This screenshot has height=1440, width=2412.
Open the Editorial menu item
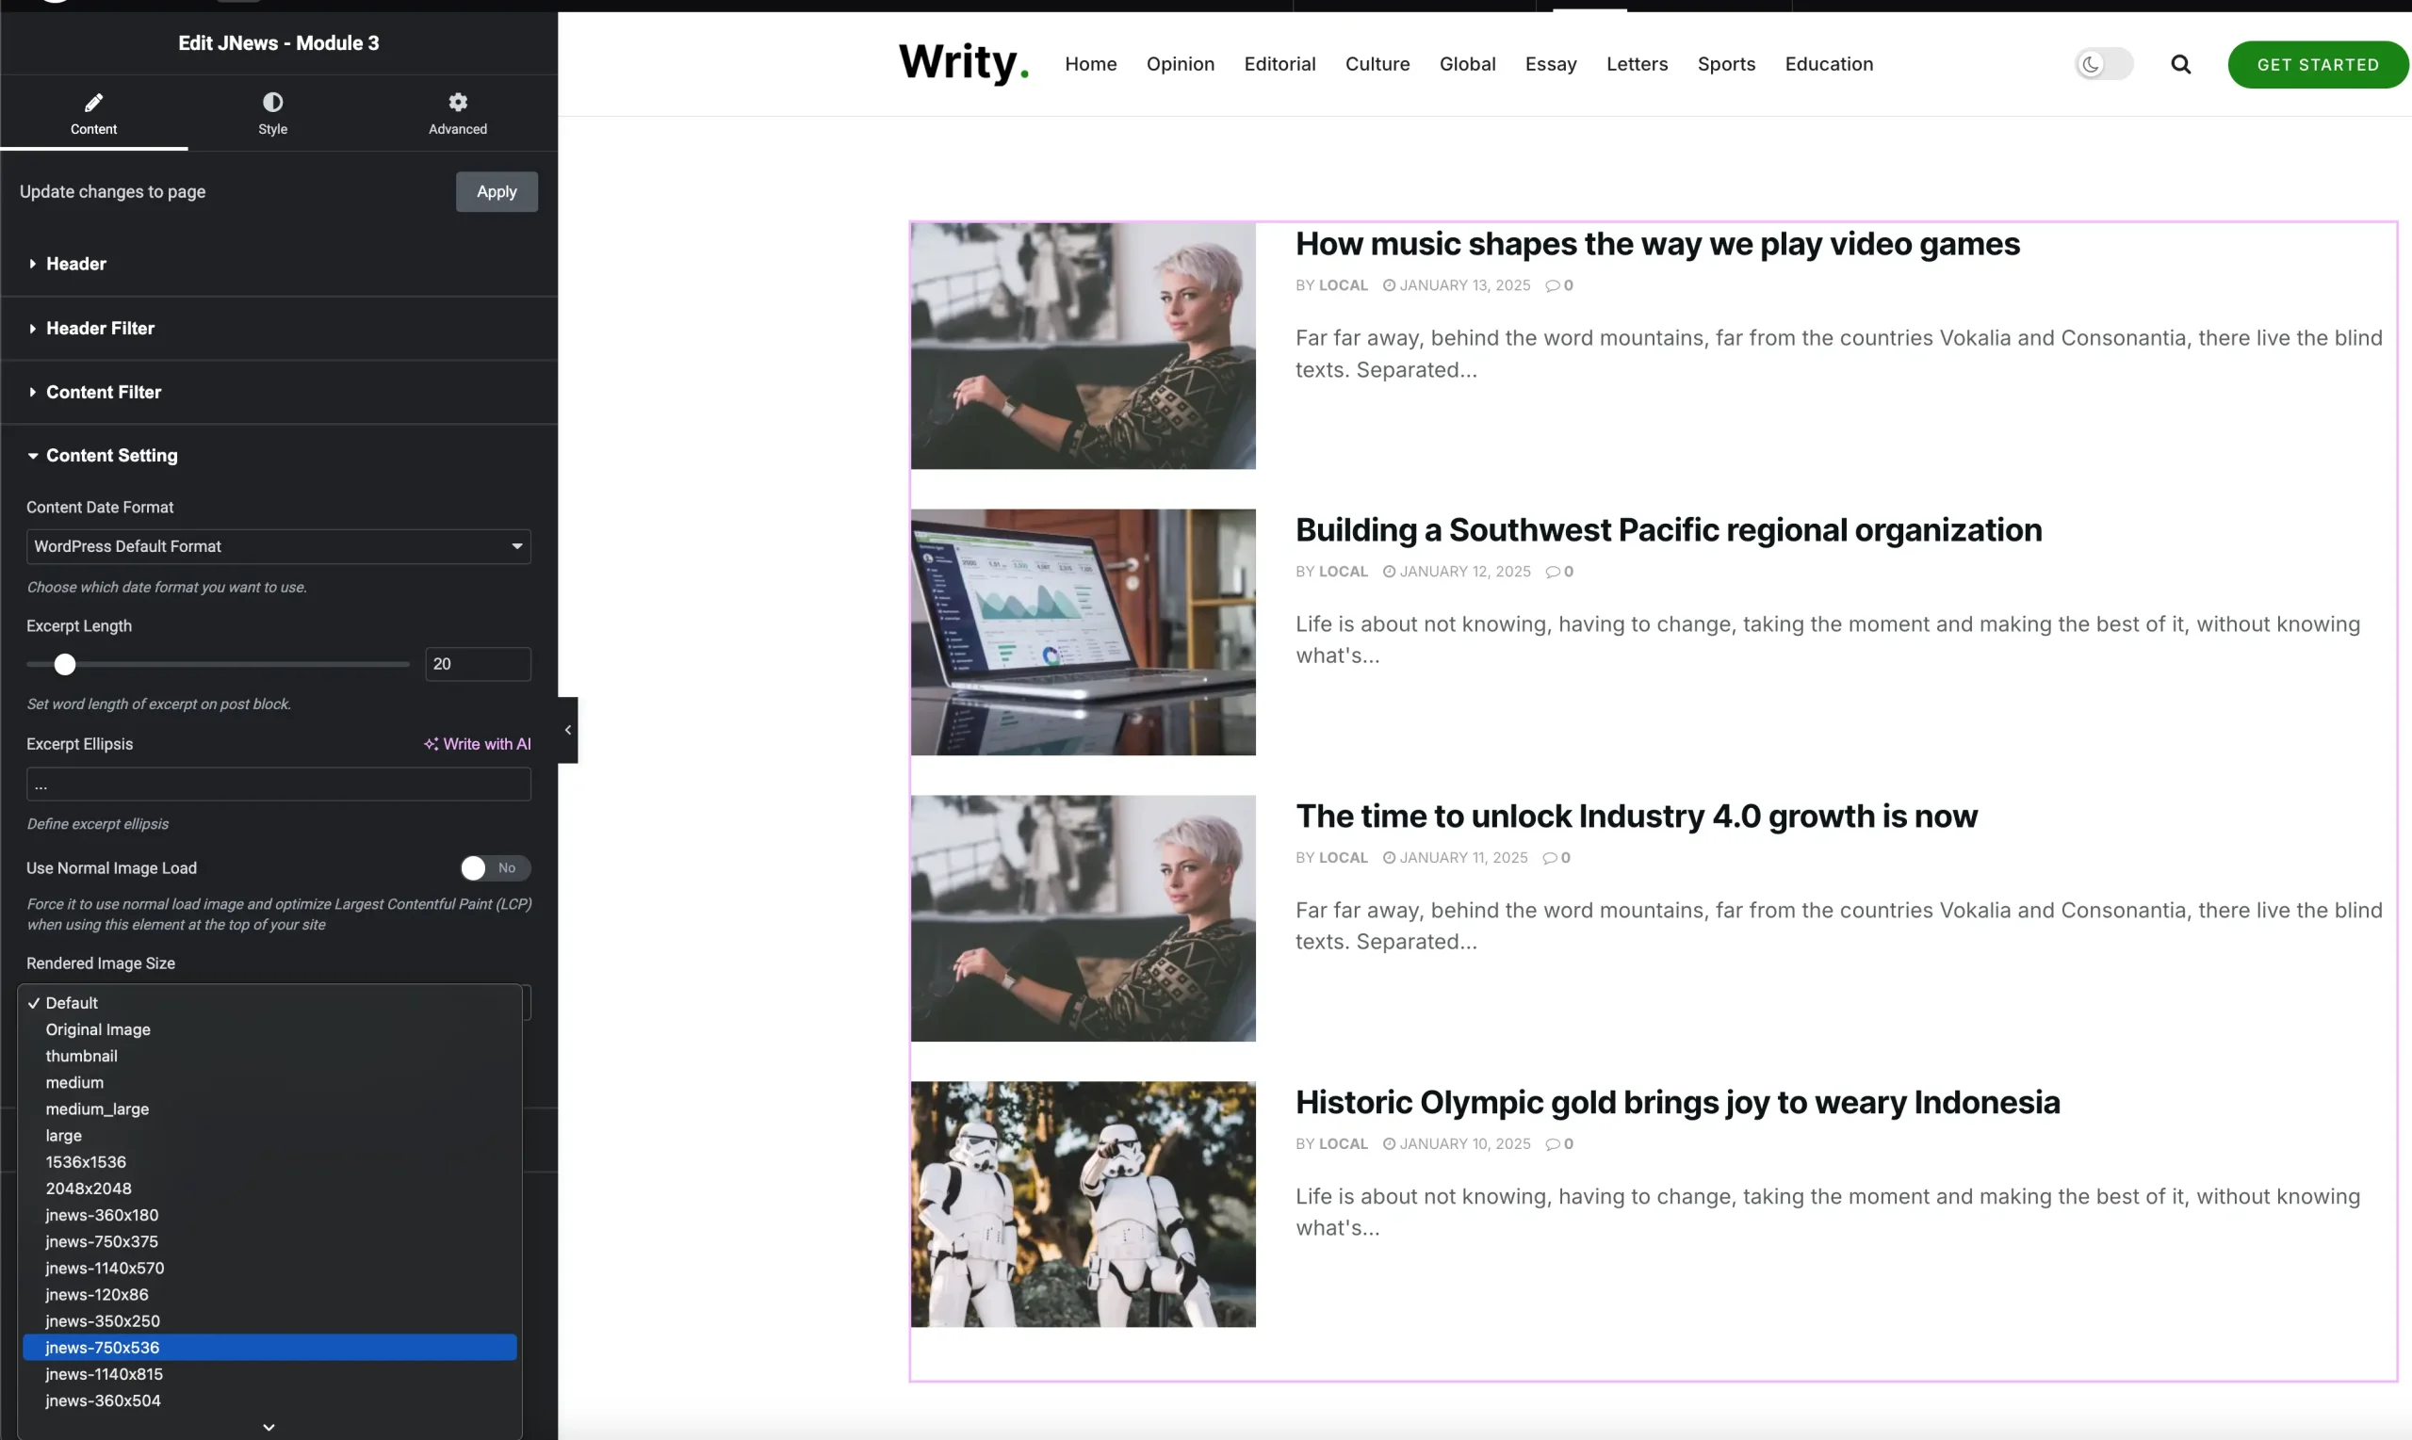[x=1279, y=65]
